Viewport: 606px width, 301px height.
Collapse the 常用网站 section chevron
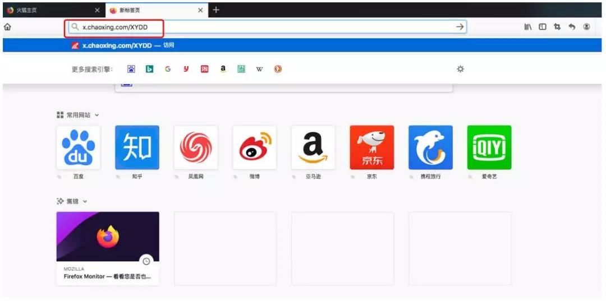pos(97,115)
